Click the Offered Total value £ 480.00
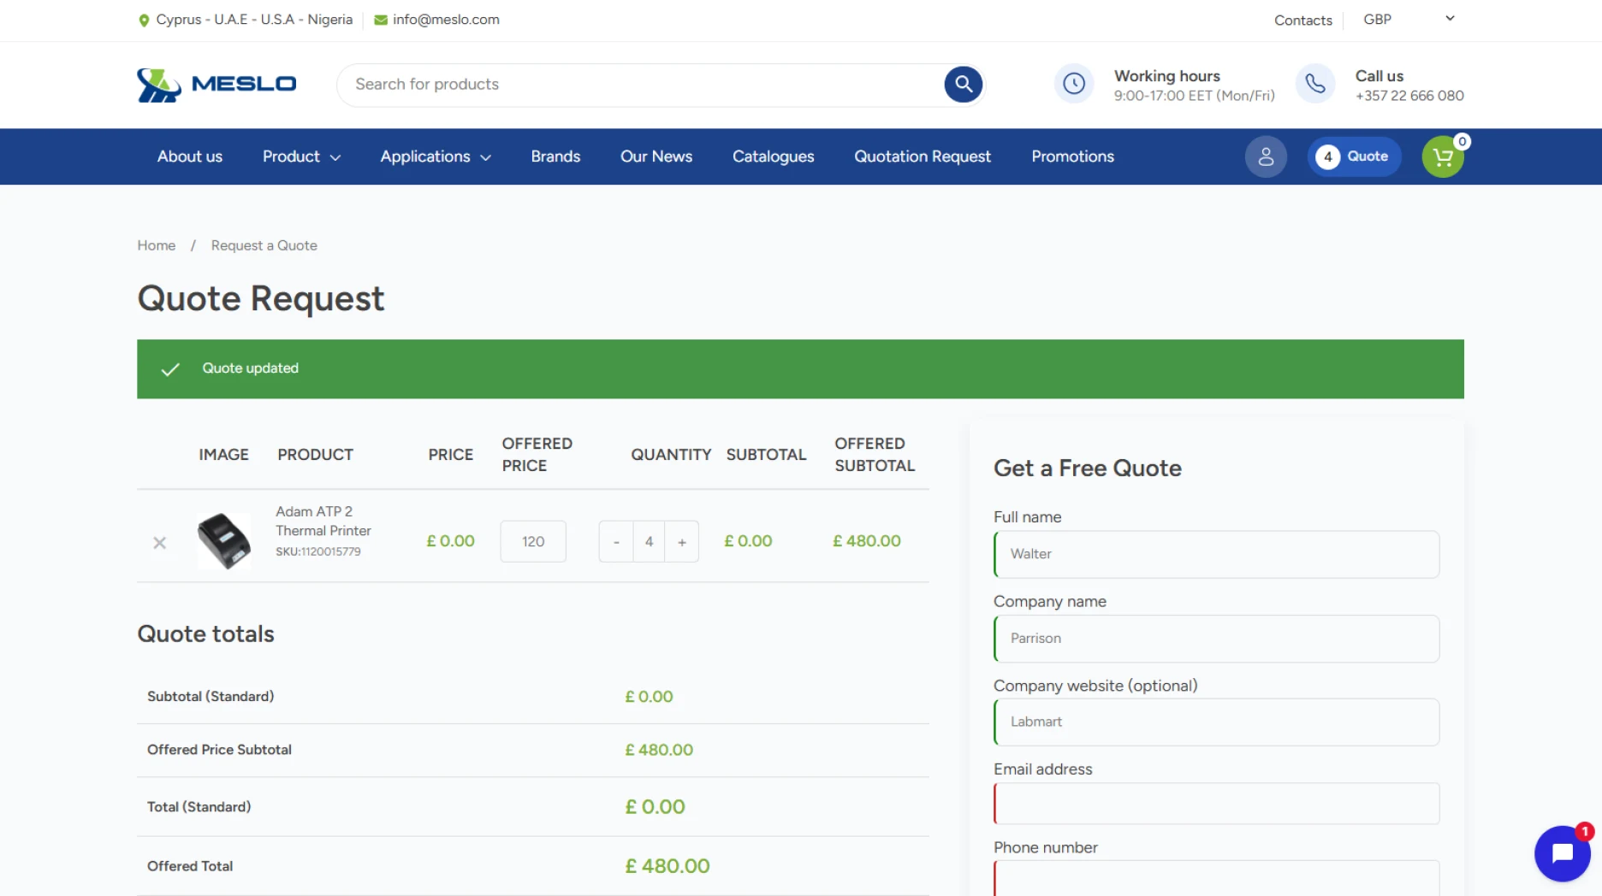This screenshot has height=896, width=1602. coord(667,866)
